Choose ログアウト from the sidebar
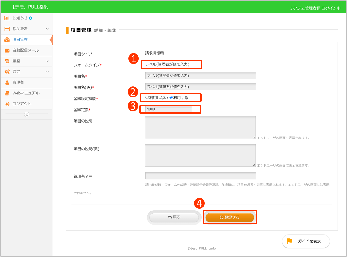The width and height of the screenshot is (347, 257). 22,104
